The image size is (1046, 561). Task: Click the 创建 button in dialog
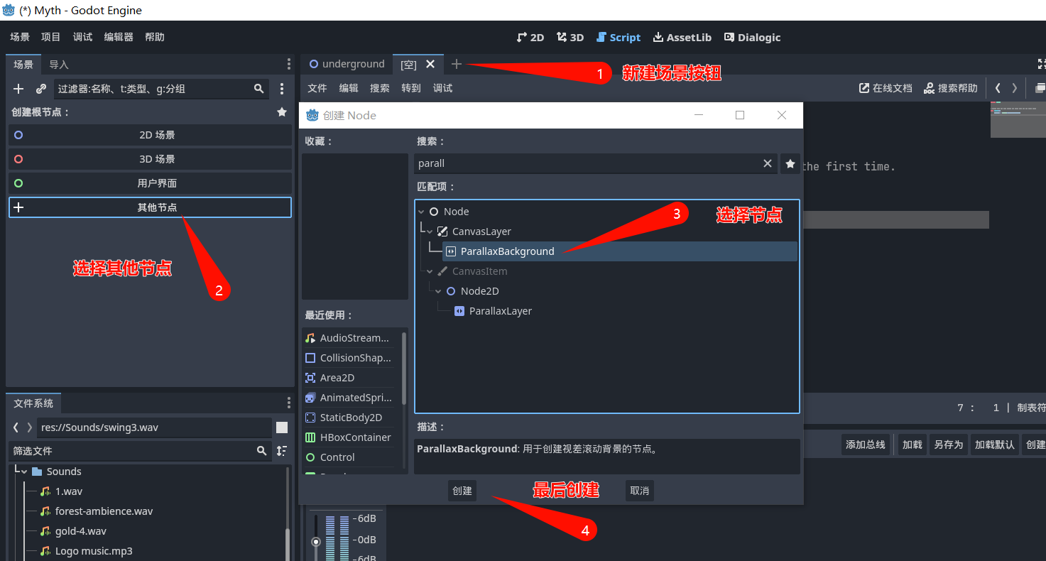462,491
